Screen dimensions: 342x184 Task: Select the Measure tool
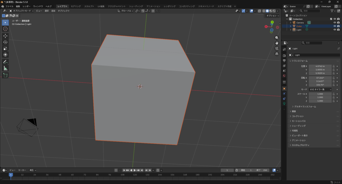click(x=5, y=68)
